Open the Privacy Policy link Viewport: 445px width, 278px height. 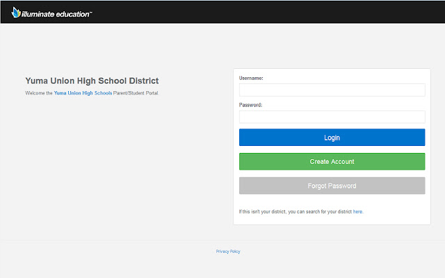tap(228, 252)
